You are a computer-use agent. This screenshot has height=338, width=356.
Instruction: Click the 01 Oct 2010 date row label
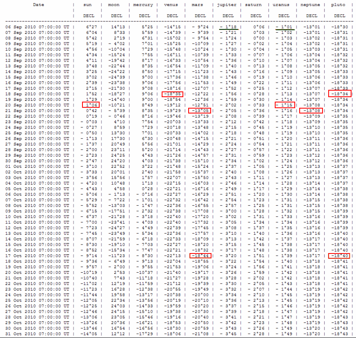pyautogui.click(x=37, y=166)
